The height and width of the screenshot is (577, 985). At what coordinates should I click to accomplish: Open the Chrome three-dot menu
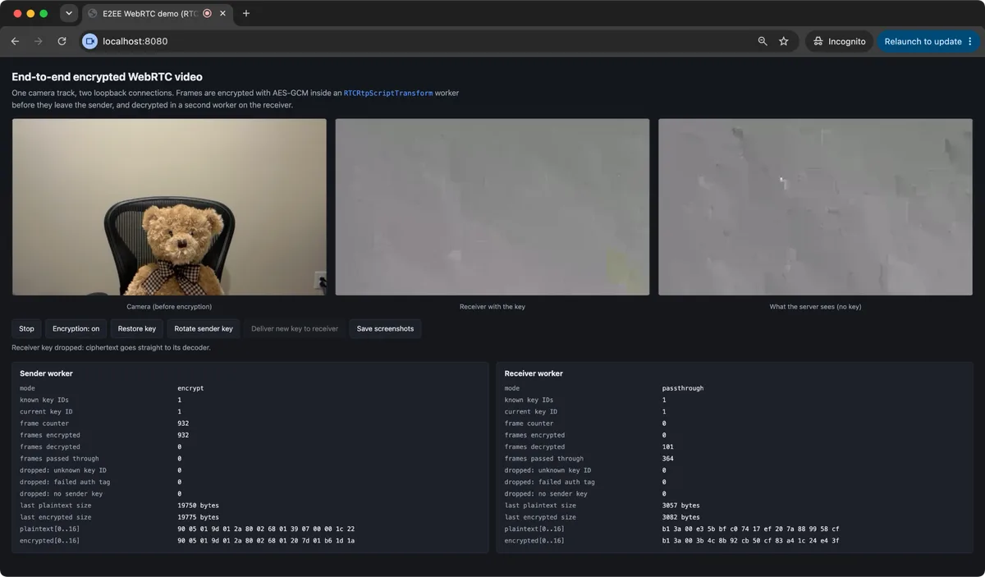click(x=970, y=41)
